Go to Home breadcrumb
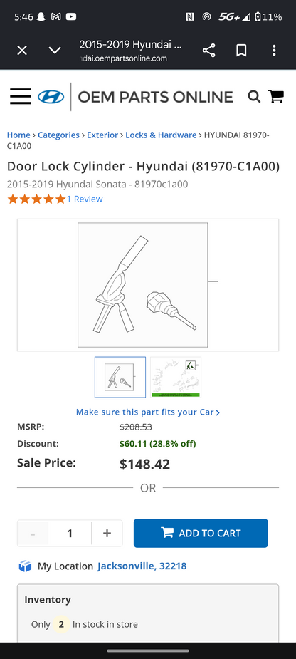Image resolution: width=296 pixels, height=659 pixels. coord(18,135)
